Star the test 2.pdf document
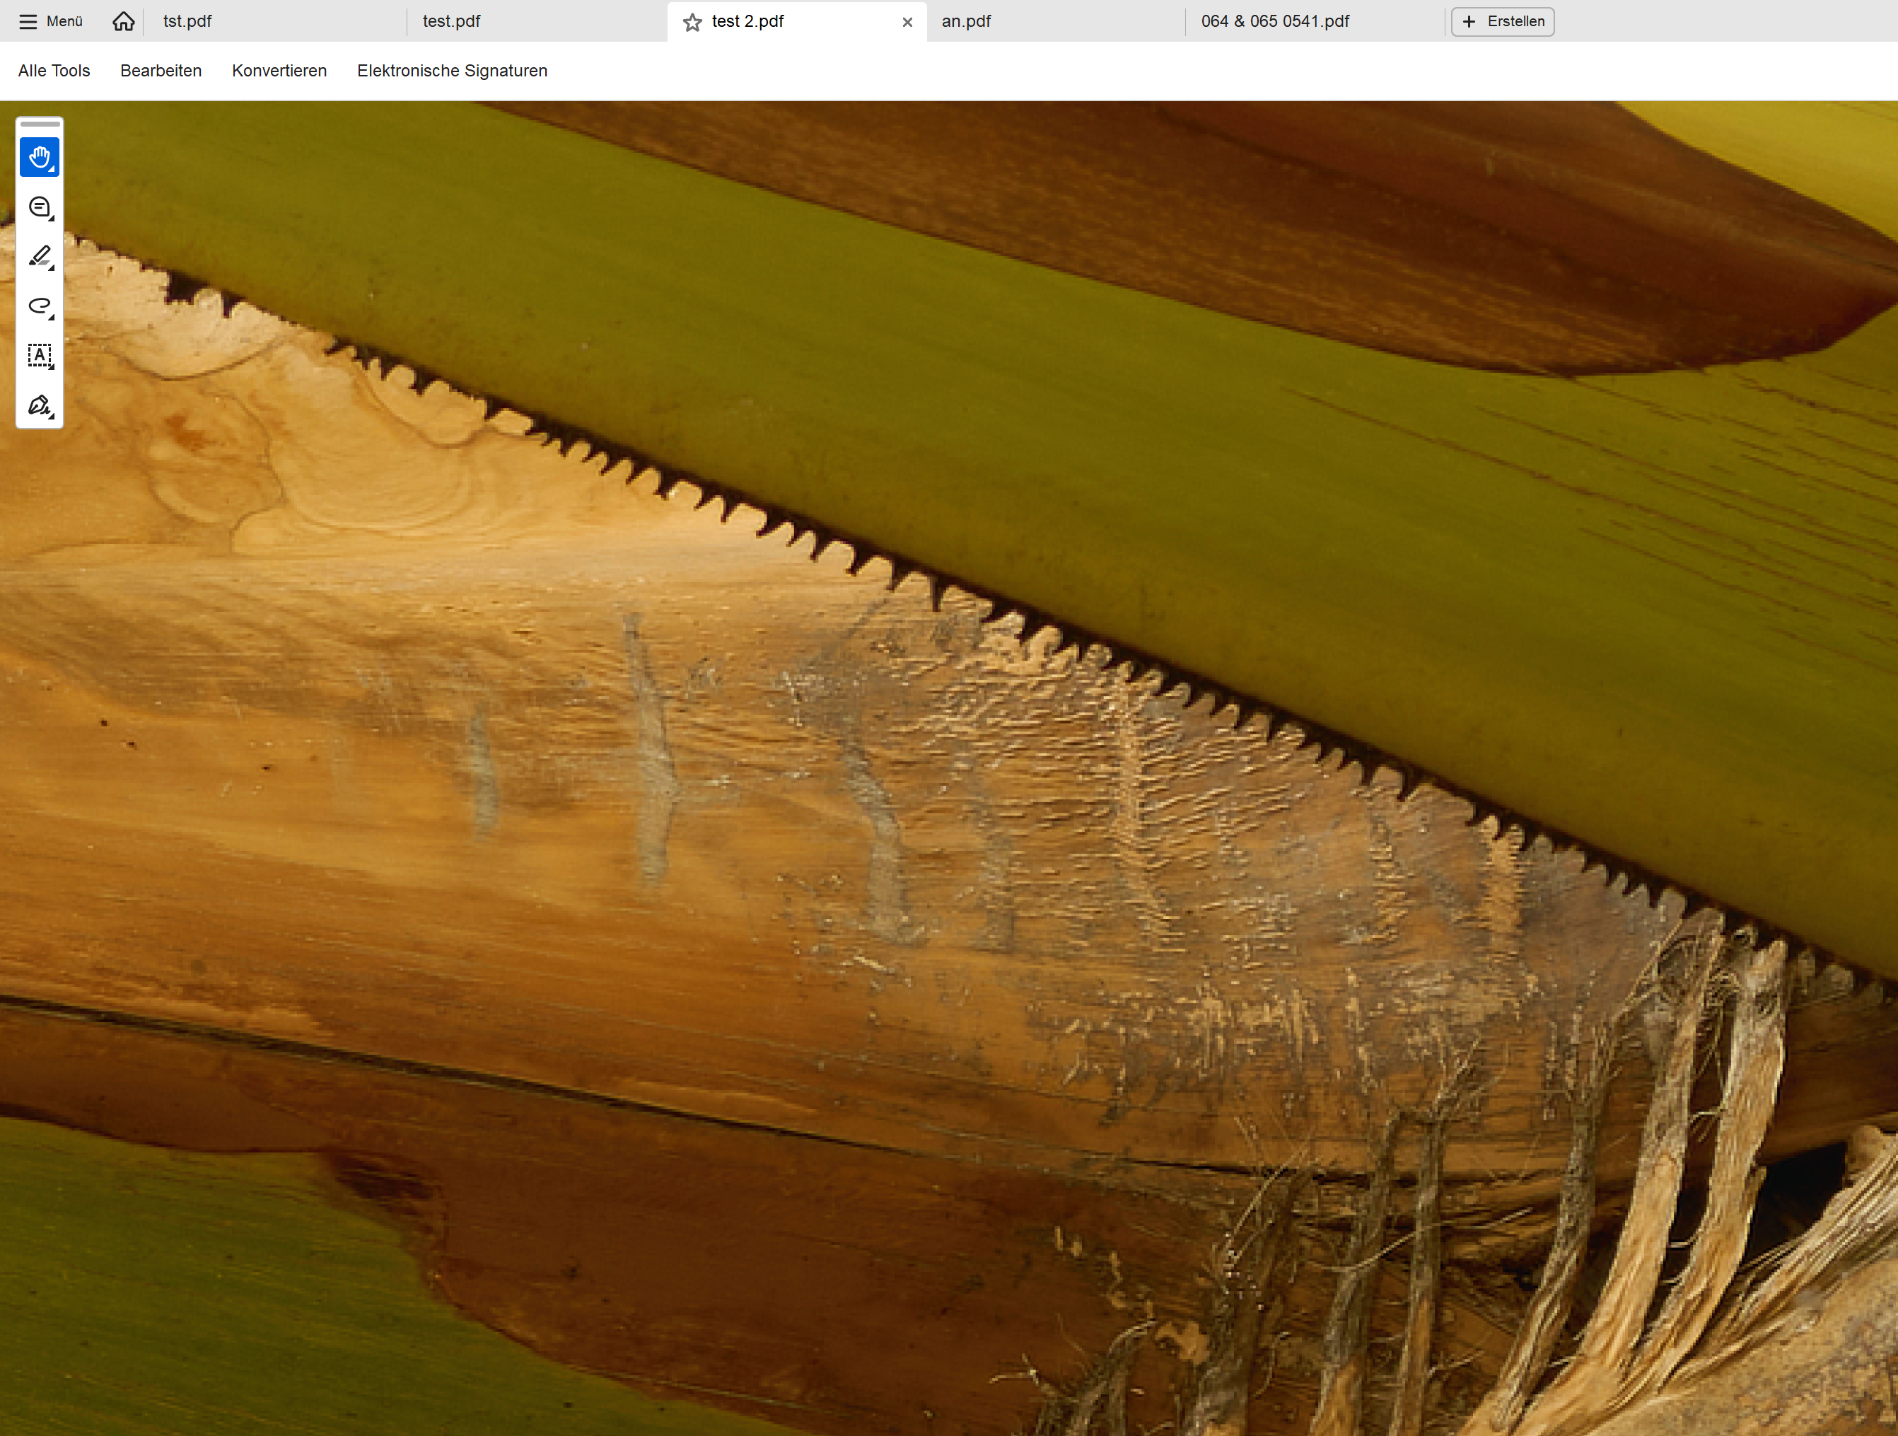Viewport: 1898px width, 1436px height. (x=692, y=23)
